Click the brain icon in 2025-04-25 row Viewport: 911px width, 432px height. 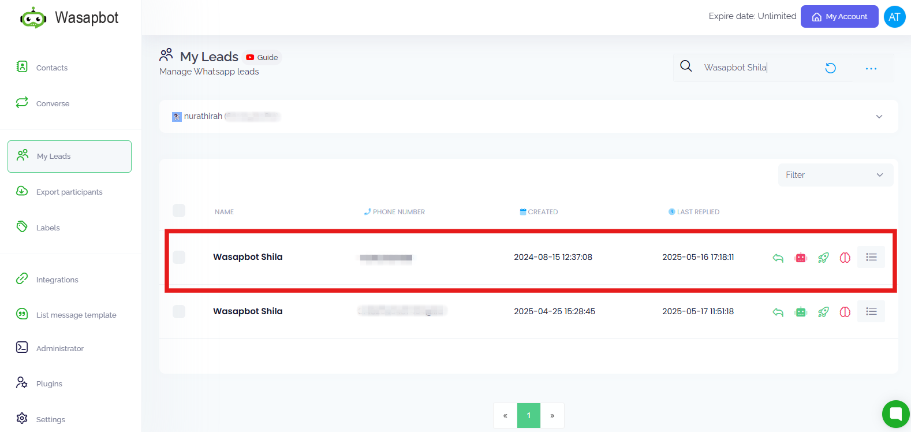click(x=845, y=312)
